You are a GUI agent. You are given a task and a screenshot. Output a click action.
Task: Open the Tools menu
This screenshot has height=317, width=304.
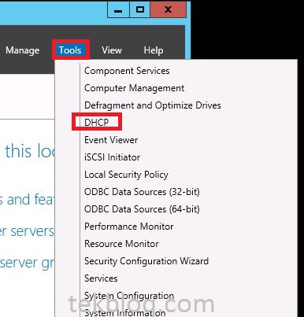click(70, 50)
